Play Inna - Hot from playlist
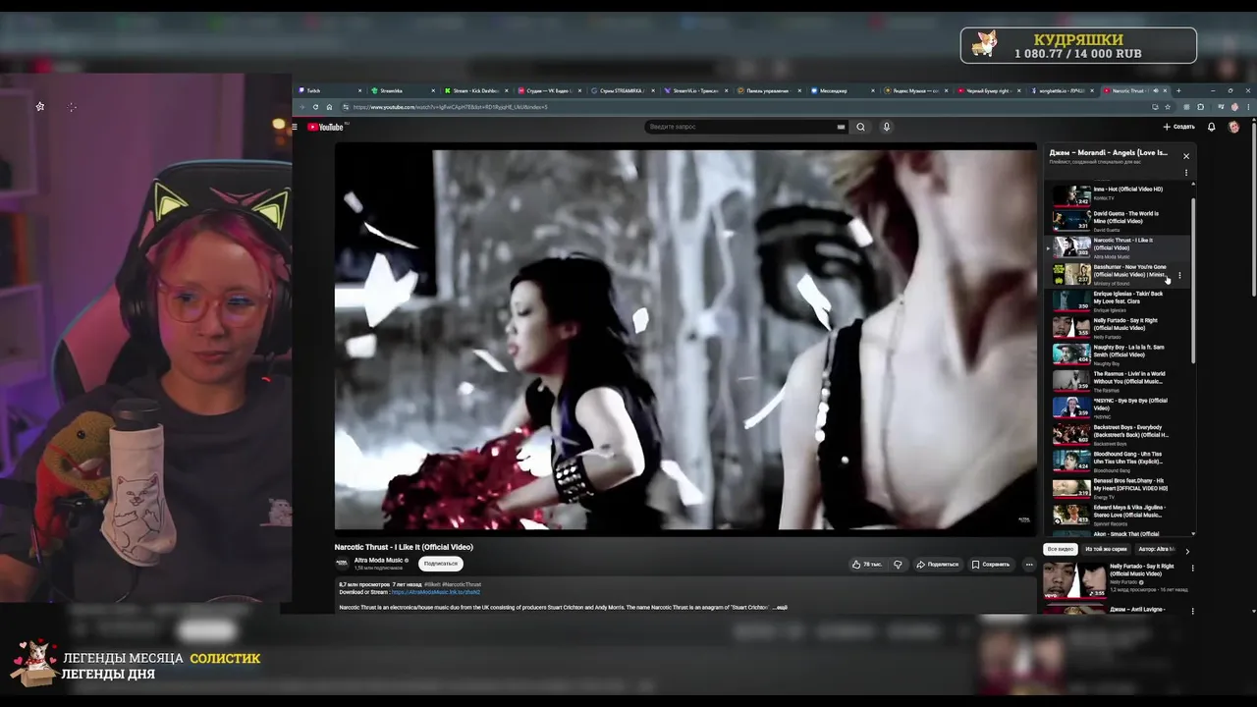The width and height of the screenshot is (1257, 707). click(1119, 193)
